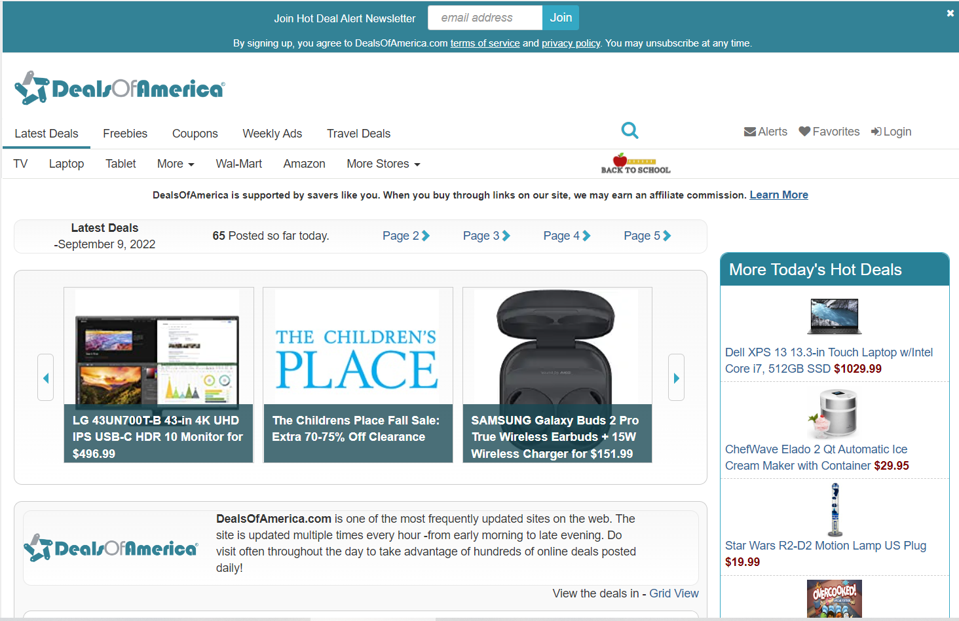This screenshot has height=621, width=959.
Task: Show next deals in carousel
Action: click(676, 377)
